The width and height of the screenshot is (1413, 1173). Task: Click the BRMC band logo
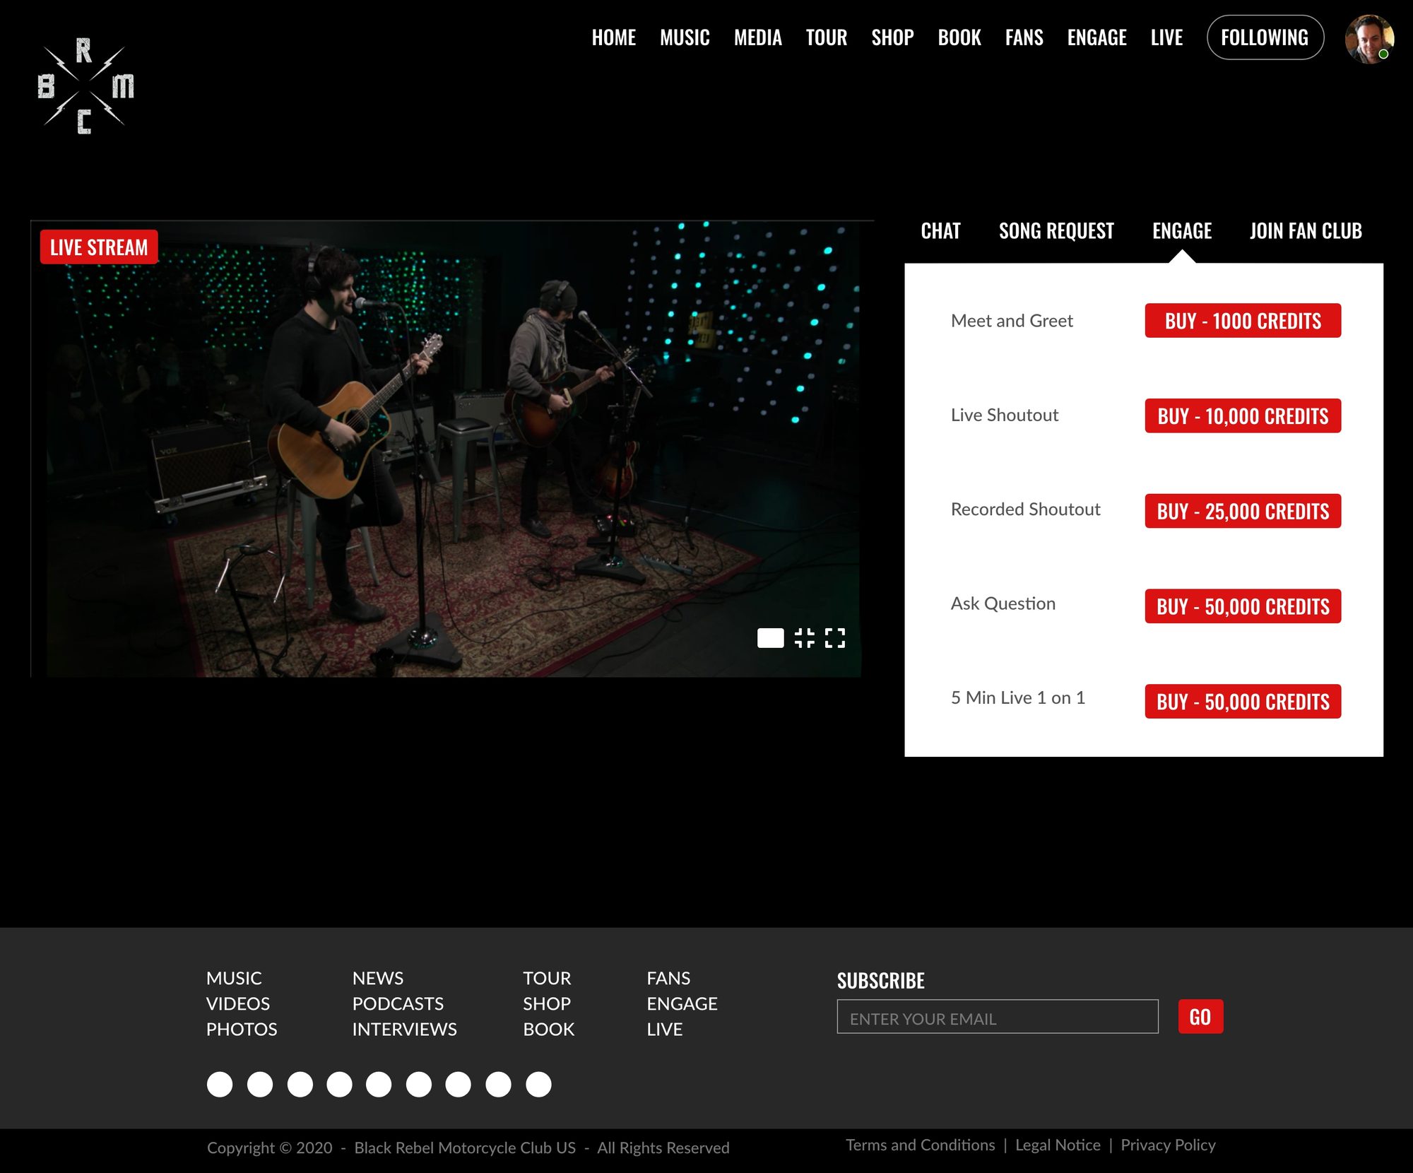pyautogui.click(x=85, y=86)
